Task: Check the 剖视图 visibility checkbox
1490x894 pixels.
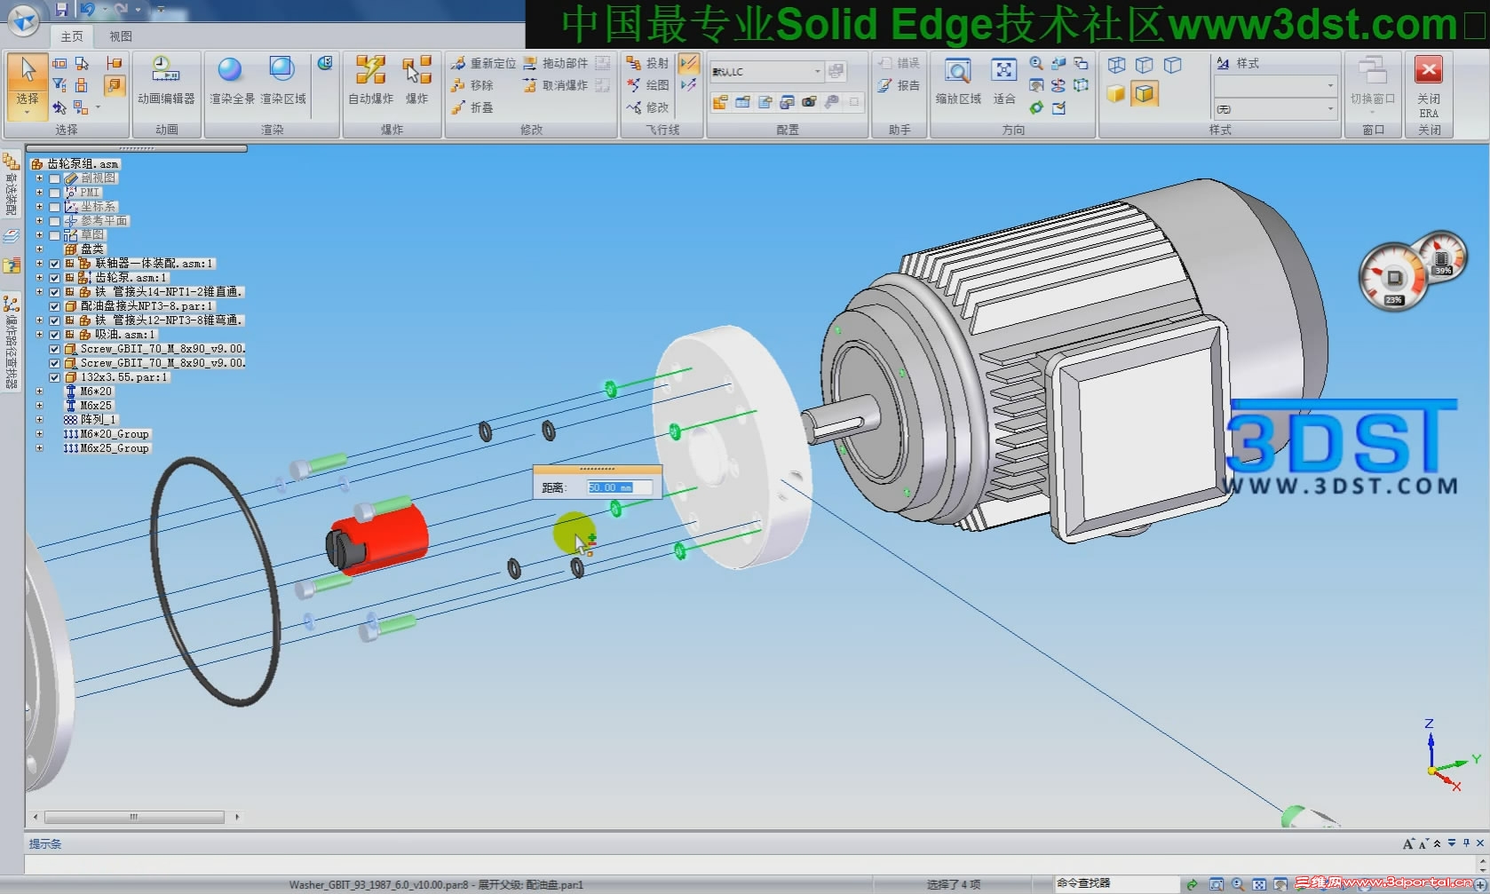Action: [55, 178]
